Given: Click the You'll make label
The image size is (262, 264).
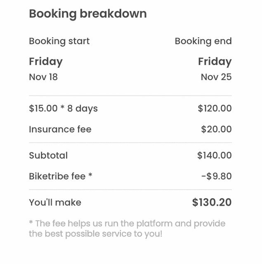Looking at the screenshot, I should 55,203.
